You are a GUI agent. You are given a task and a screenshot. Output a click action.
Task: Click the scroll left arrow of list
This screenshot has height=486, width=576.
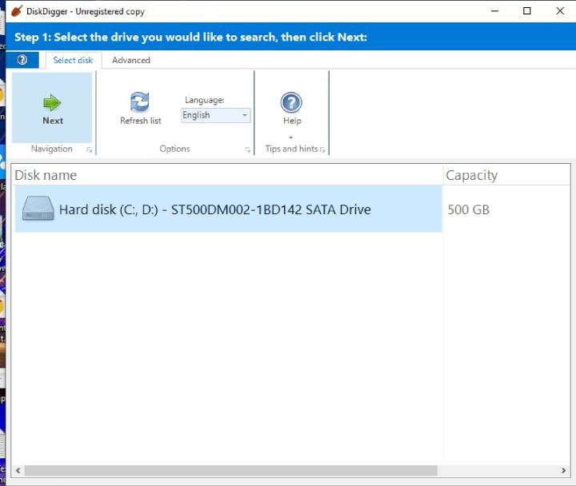pyautogui.click(x=18, y=470)
